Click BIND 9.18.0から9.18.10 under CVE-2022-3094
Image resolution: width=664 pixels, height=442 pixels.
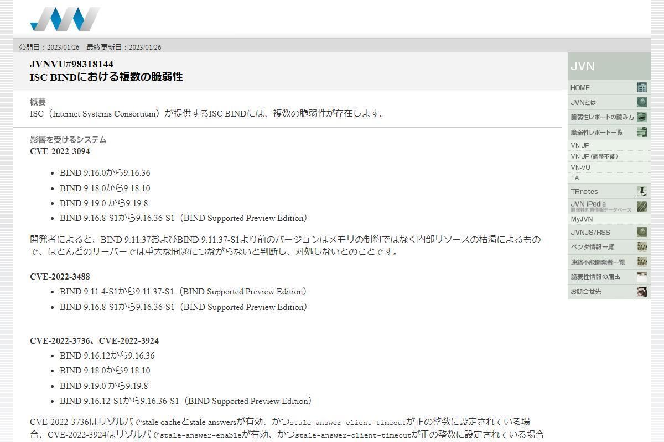click(x=105, y=188)
